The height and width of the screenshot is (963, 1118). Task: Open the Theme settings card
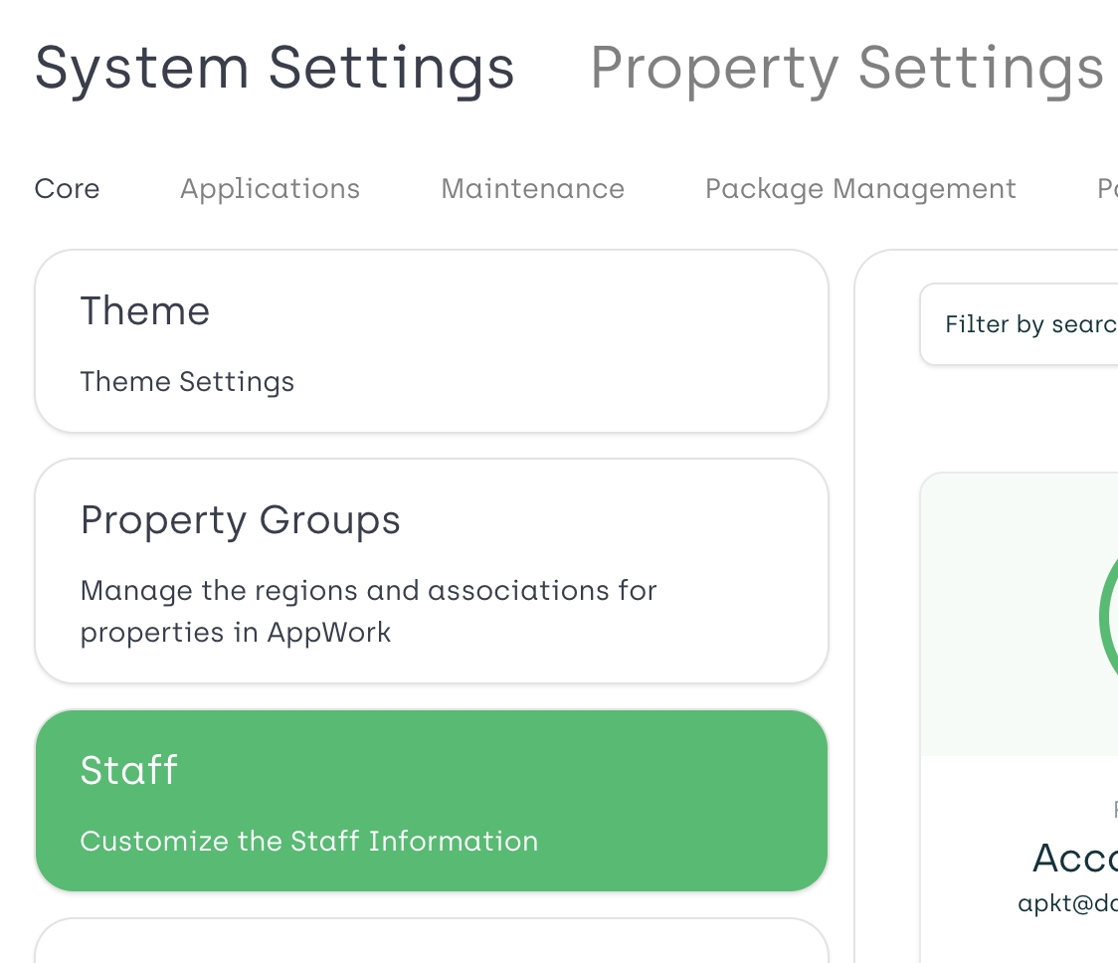[x=432, y=340]
